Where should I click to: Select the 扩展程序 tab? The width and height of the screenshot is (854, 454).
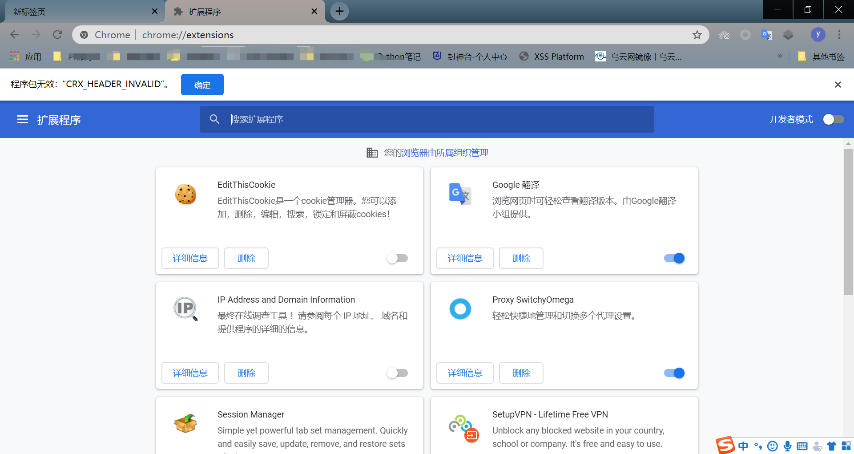click(x=245, y=12)
